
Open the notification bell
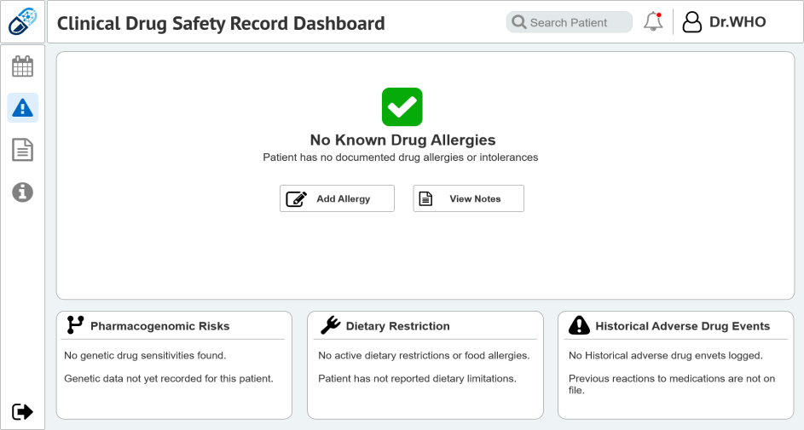click(x=653, y=21)
